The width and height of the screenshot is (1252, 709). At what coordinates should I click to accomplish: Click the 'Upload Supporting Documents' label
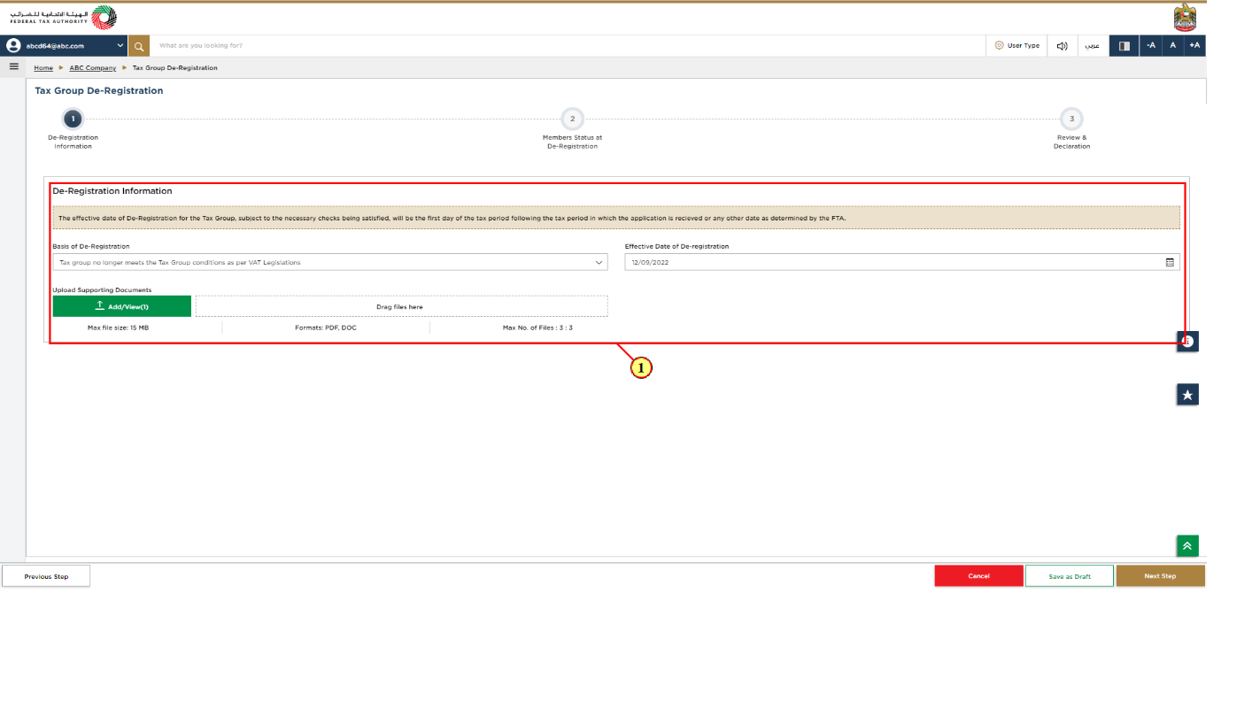tap(102, 290)
